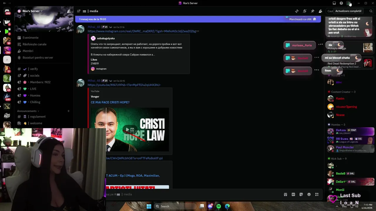Viewport: 376px width, 211px height.
Task: Open the emoji picker
Action: pyautogui.click(x=309, y=194)
